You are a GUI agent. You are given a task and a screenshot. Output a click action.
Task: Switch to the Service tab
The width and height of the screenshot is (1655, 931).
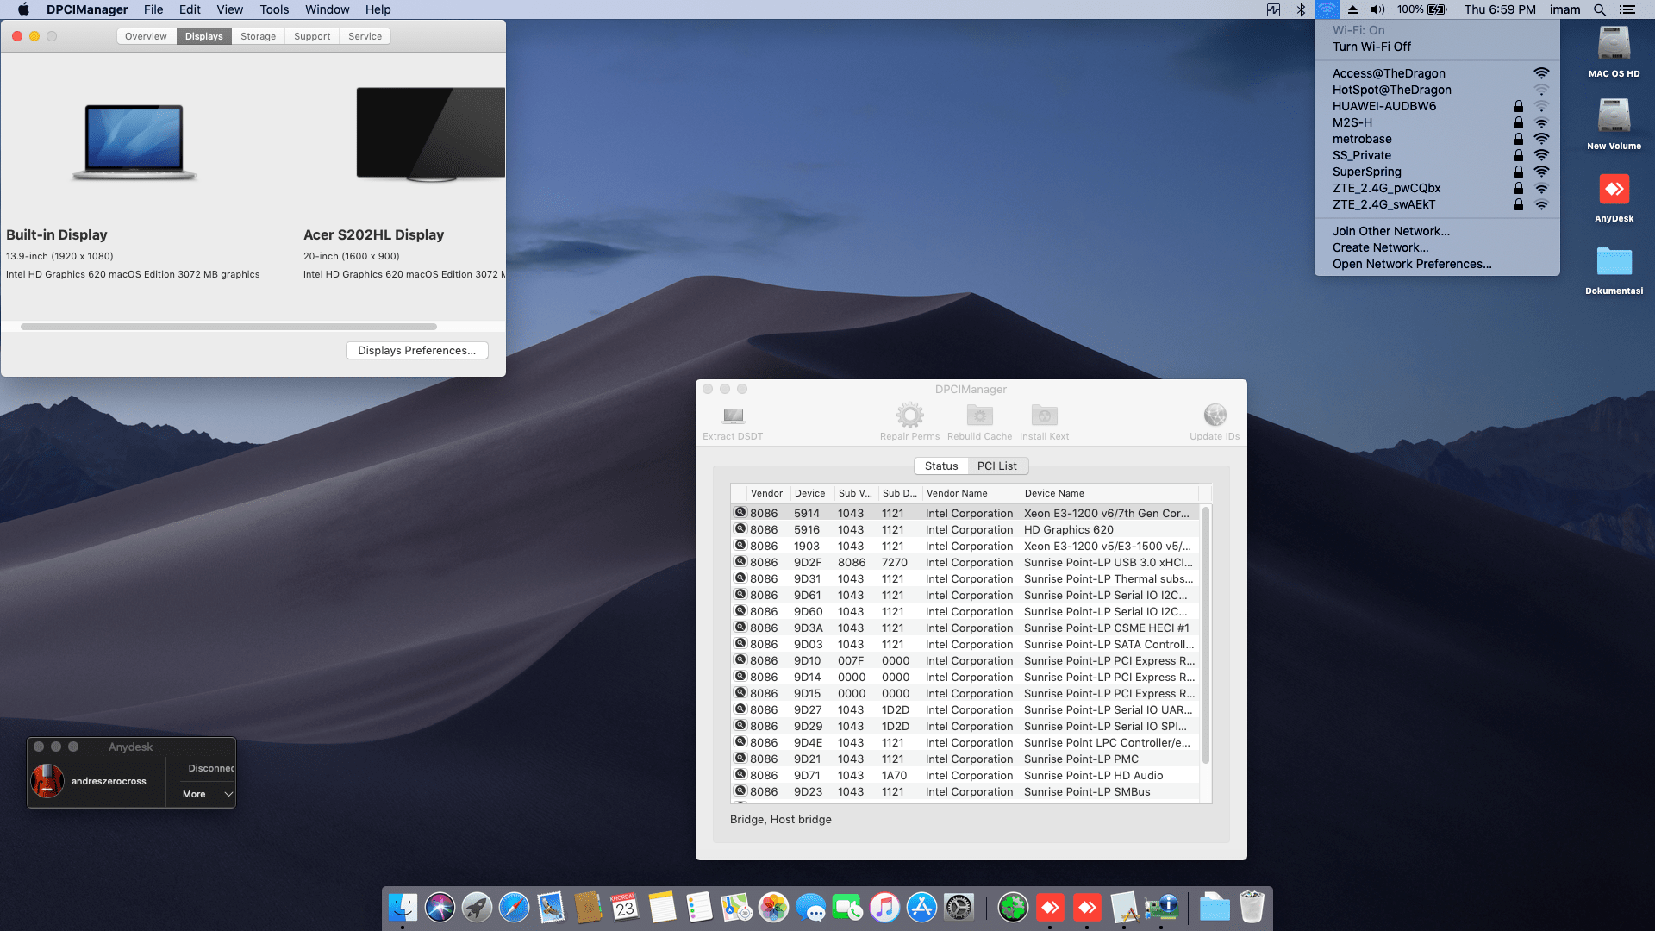coord(365,36)
